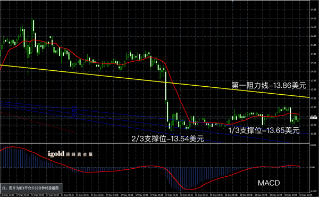
Task: Click the red dotted trendline at lower left
Action: tap(38, 122)
